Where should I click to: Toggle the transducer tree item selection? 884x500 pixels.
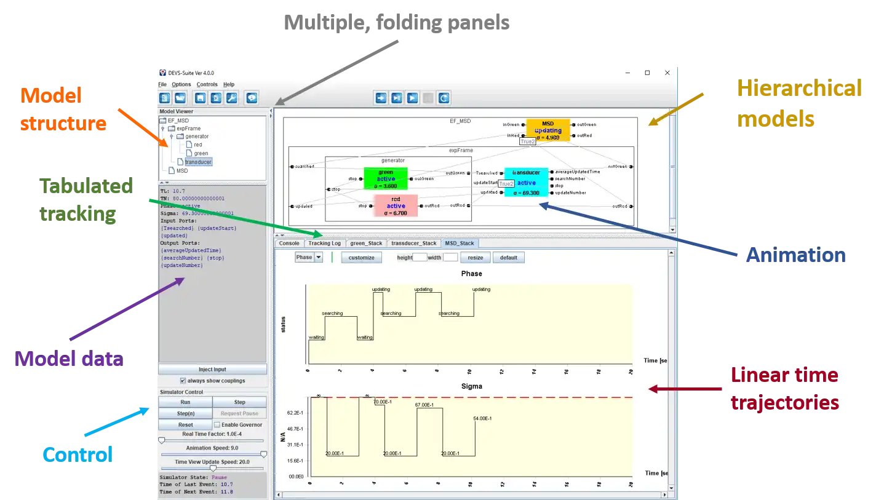[199, 162]
